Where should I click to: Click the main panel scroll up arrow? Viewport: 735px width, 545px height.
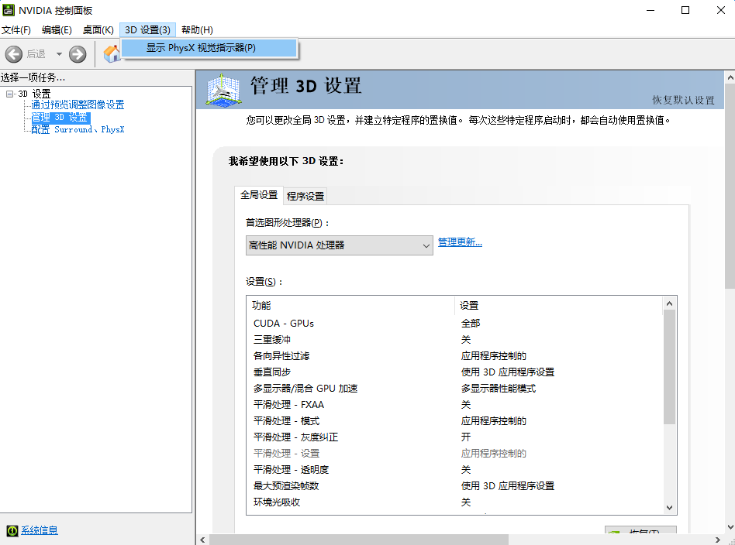pos(730,77)
